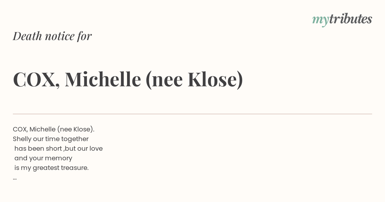Screen dimensions: 385x202
Task: Click the line "is my greatest treasure."
Action: 51,168
